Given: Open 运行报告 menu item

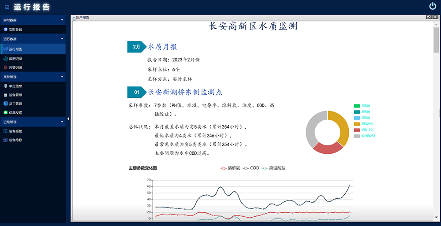Looking at the screenshot, I should 33,49.
